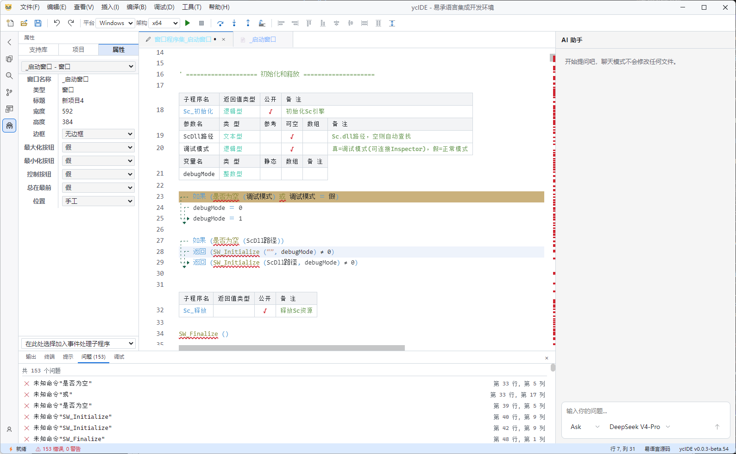Click the horizontal scrollbar of the code editor
The height and width of the screenshot is (454, 736).
coord(292,348)
